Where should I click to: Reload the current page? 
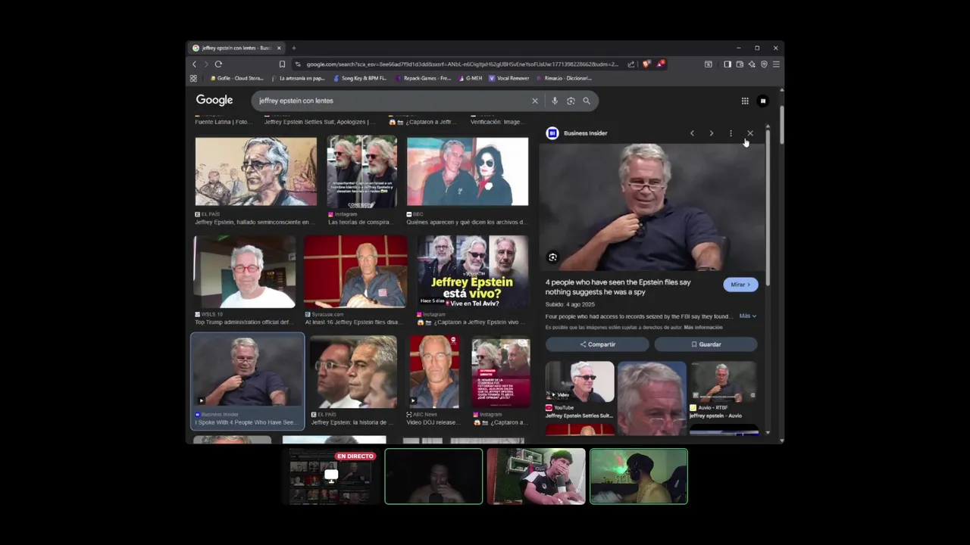[218, 64]
